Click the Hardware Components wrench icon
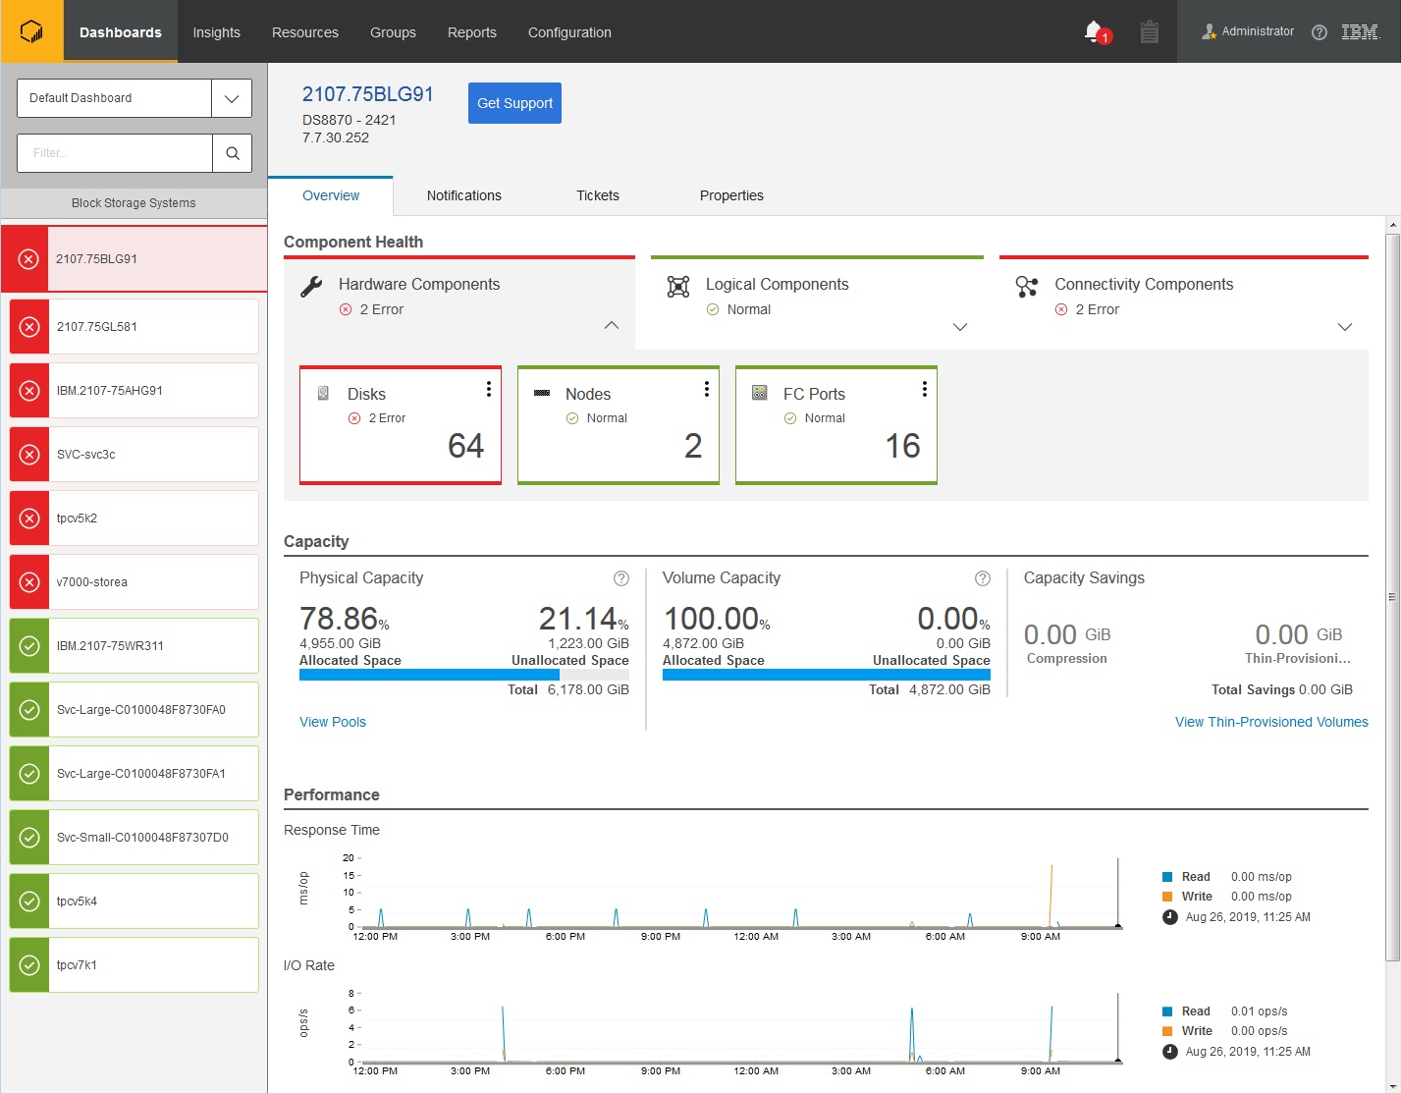 pos(311,286)
